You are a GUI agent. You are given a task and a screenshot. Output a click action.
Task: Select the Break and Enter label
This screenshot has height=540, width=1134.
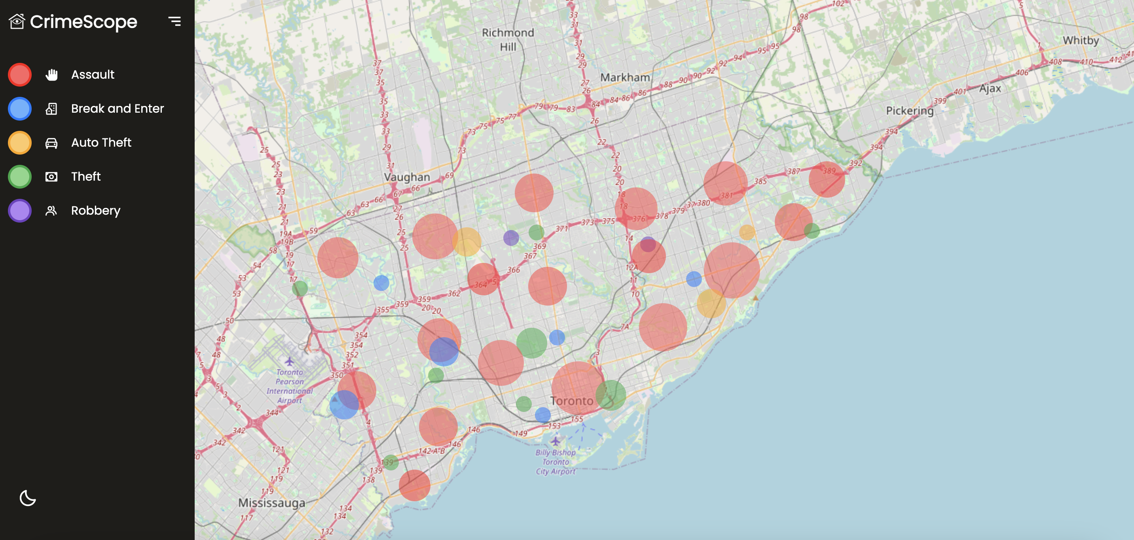(x=117, y=109)
